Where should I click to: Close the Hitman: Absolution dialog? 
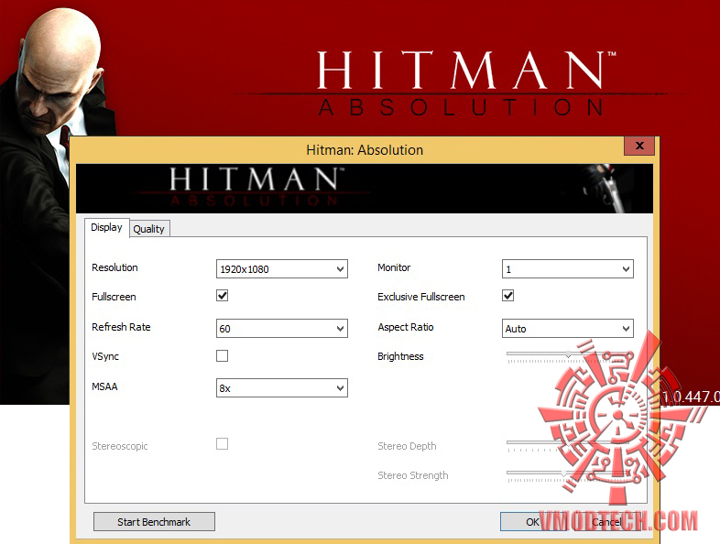coord(639,146)
